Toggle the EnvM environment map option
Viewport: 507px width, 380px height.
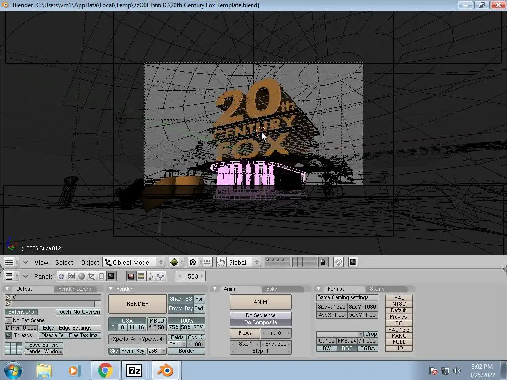(x=176, y=308)
